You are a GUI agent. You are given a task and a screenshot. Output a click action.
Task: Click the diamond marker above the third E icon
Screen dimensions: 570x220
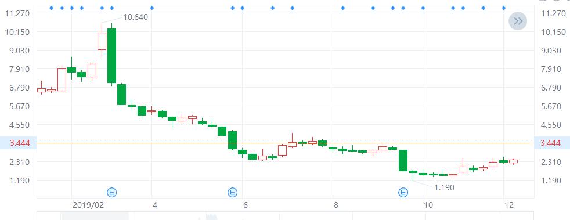403,8
